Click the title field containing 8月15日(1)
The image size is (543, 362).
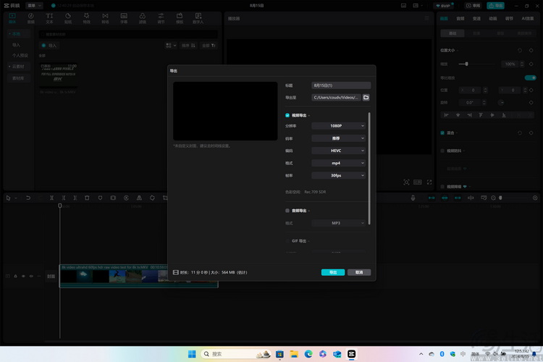pos(340,85)
